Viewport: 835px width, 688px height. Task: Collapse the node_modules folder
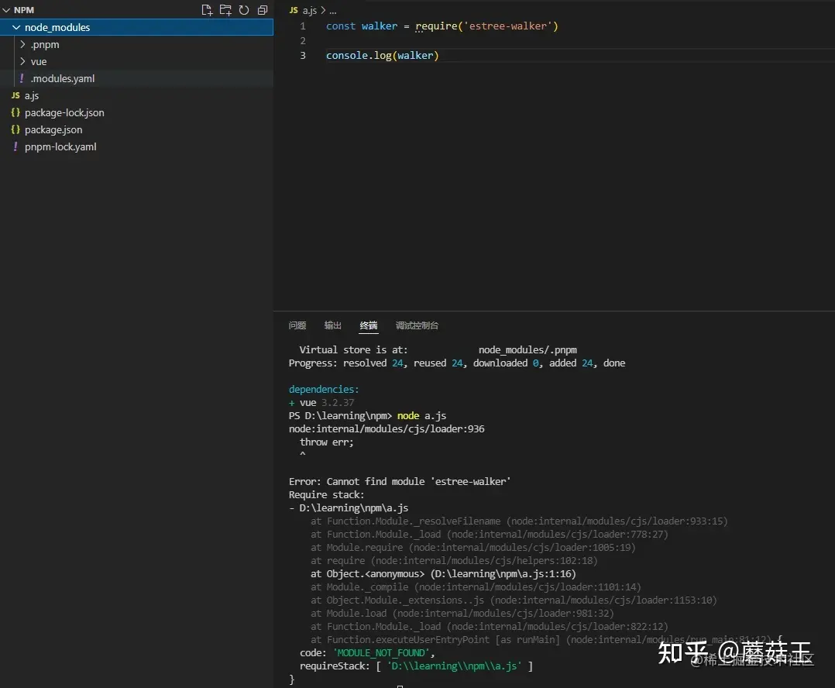[x=16, y=27]
